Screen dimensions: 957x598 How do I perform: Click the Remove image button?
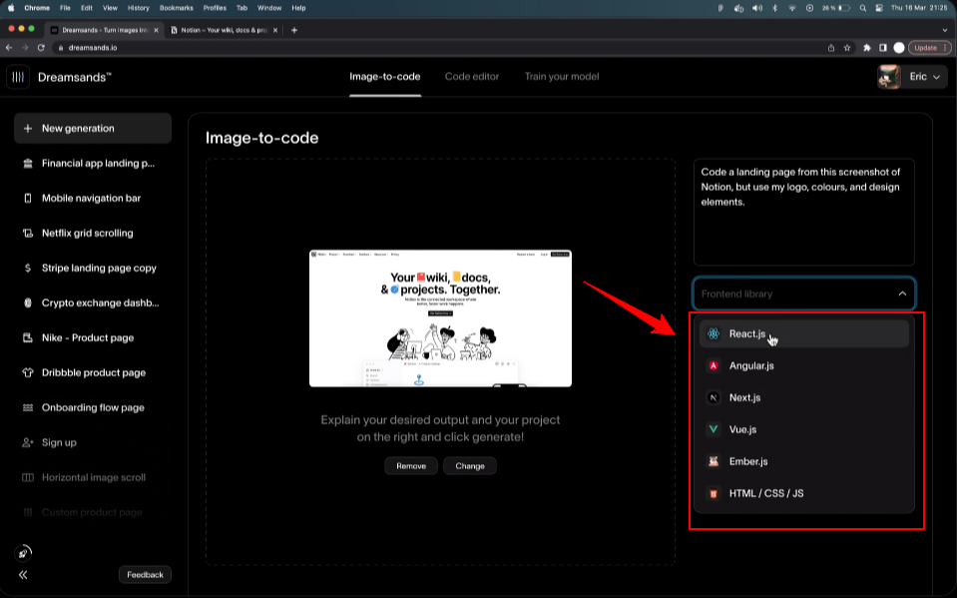click(410, 466)
